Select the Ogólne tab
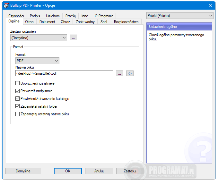218x182 pixels. coord(14,21)
